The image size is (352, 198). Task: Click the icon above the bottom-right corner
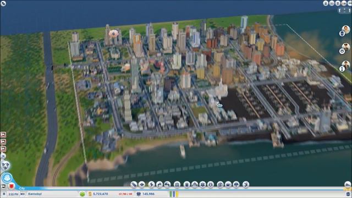click(x=348, y=185)
